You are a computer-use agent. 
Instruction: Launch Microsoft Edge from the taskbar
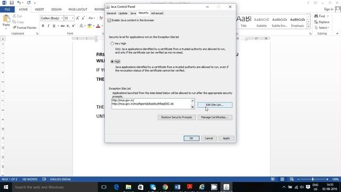click(x=116, y=187)
